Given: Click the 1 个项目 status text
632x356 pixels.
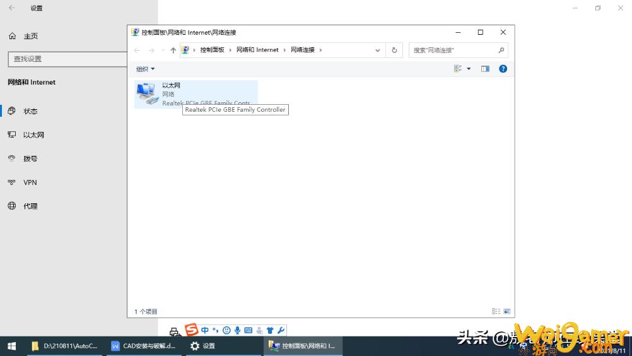Looking at the screenshot, I should point(146,312).
